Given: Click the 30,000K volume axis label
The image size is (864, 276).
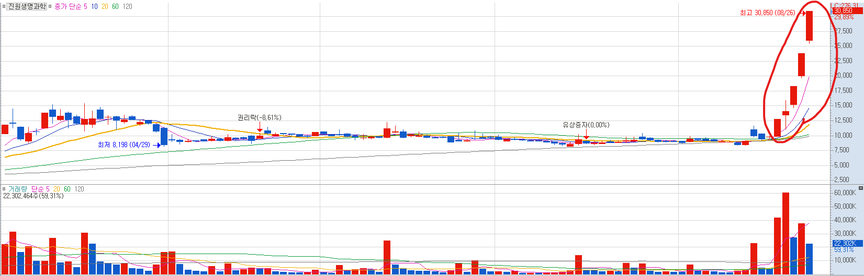Looking at the screenshot, I should coord(845,233).
